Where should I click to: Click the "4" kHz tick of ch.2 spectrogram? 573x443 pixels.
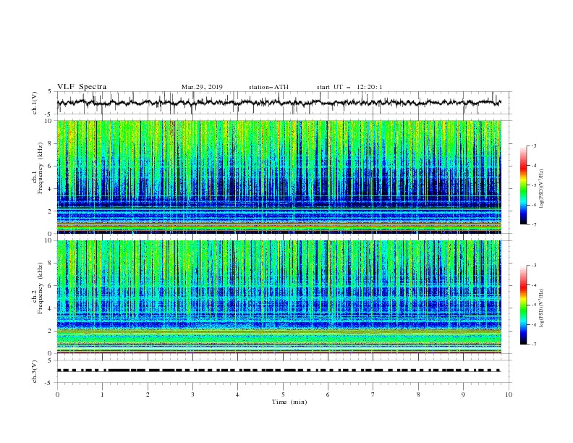pos(51,308)
